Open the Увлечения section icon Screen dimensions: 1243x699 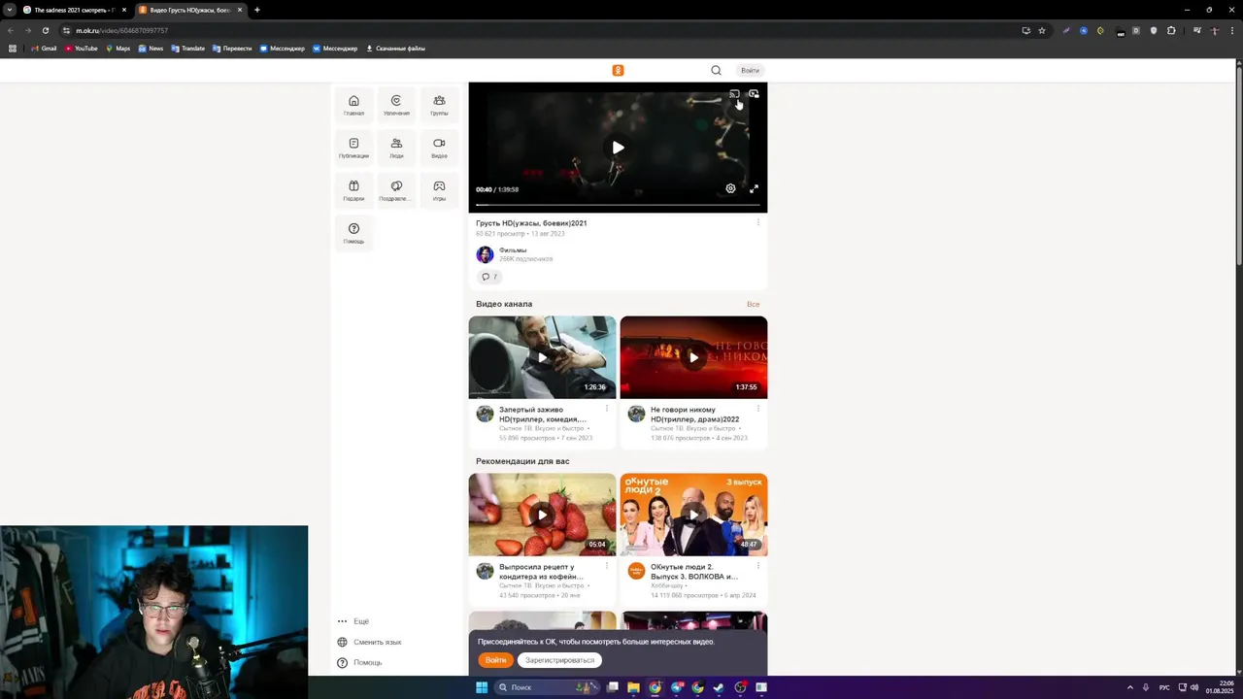(x=396, y=105)
